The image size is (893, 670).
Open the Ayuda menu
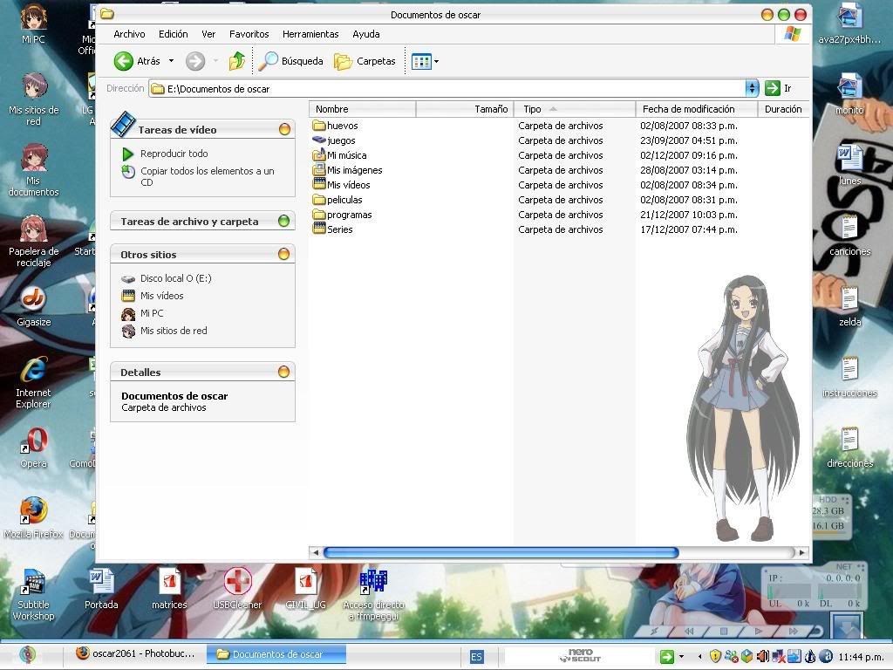click(x=366, y=34)
